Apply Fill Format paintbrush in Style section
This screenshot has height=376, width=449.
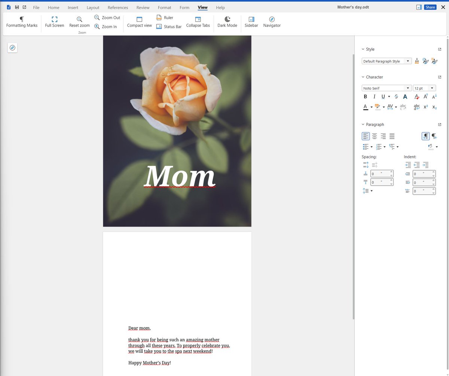(x=417, y=61)
